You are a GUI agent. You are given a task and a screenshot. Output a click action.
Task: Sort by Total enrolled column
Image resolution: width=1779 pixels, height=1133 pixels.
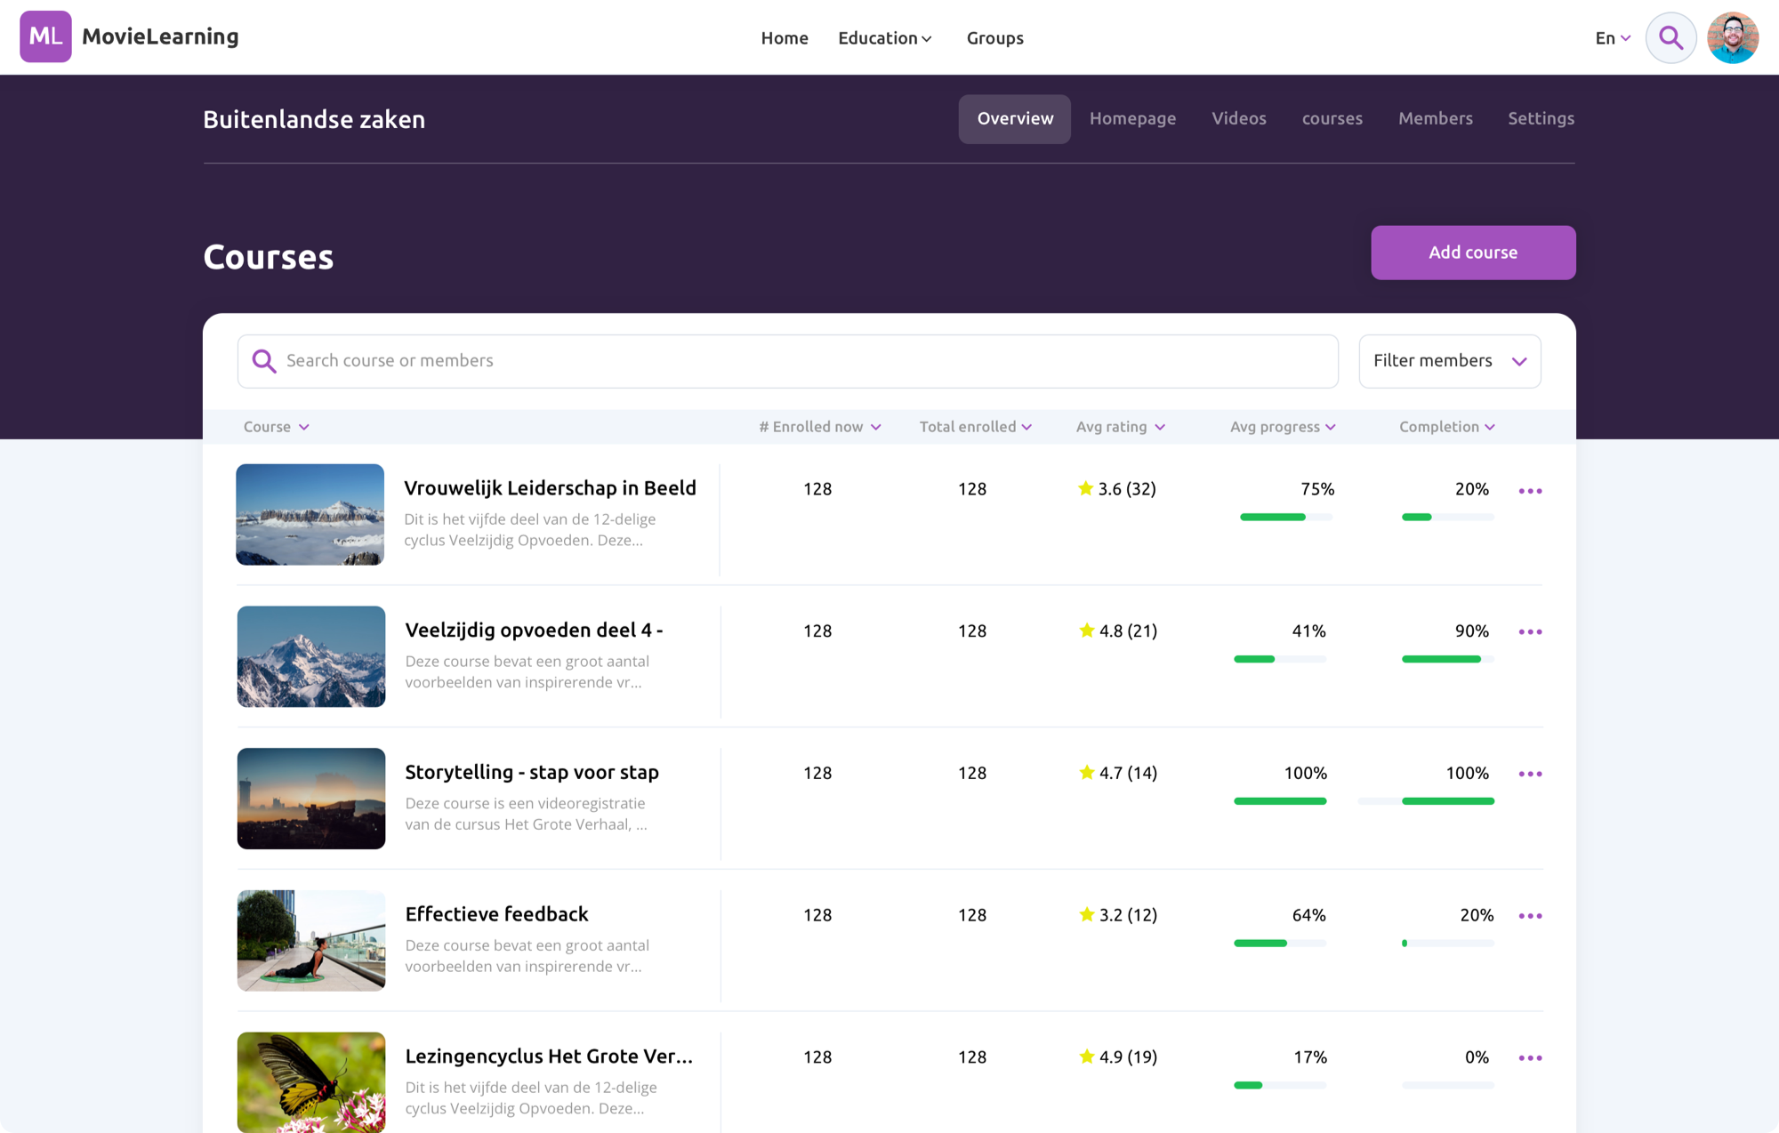coord(976,427)
